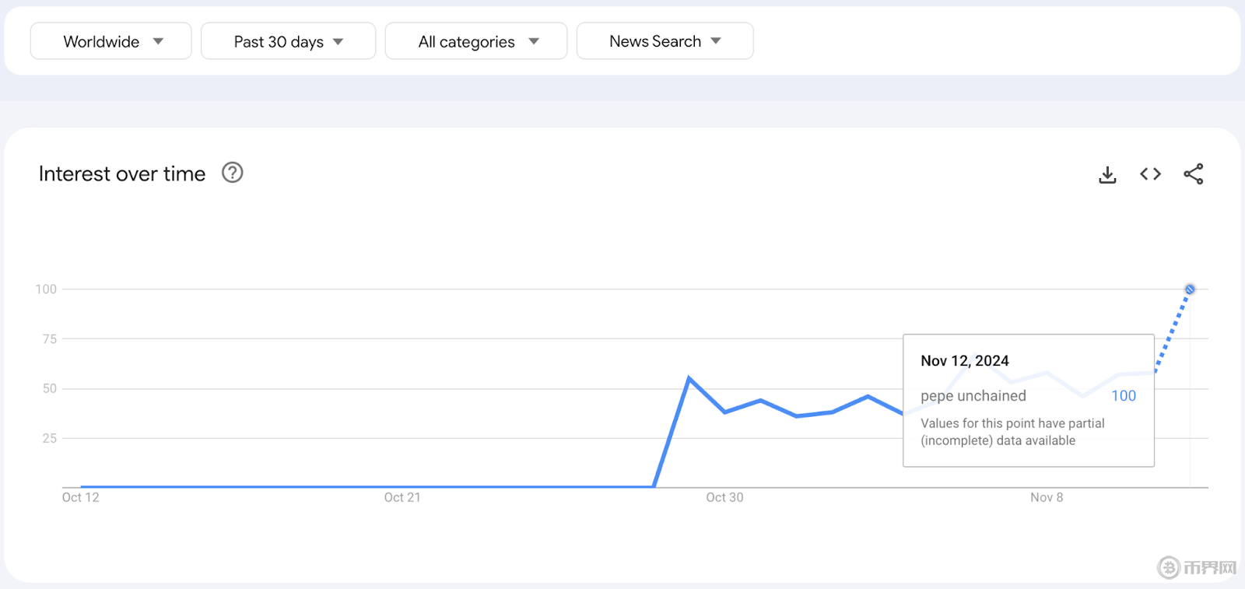Open the All categories dropdown
The width and height of the screenshot is (1245, 589).
(x=476, y=41)
